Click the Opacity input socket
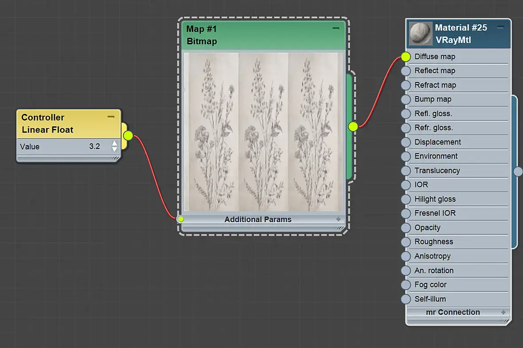Image resolution: width=523 pixels, height=348 pixels. click(x=406, y=228)
